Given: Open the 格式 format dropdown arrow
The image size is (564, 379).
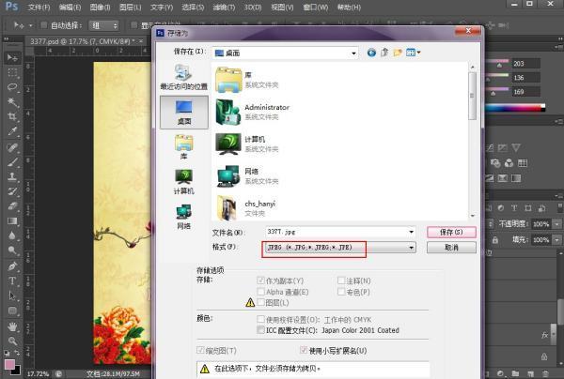Looking at the screenshot, I should (x=411, y=248).
